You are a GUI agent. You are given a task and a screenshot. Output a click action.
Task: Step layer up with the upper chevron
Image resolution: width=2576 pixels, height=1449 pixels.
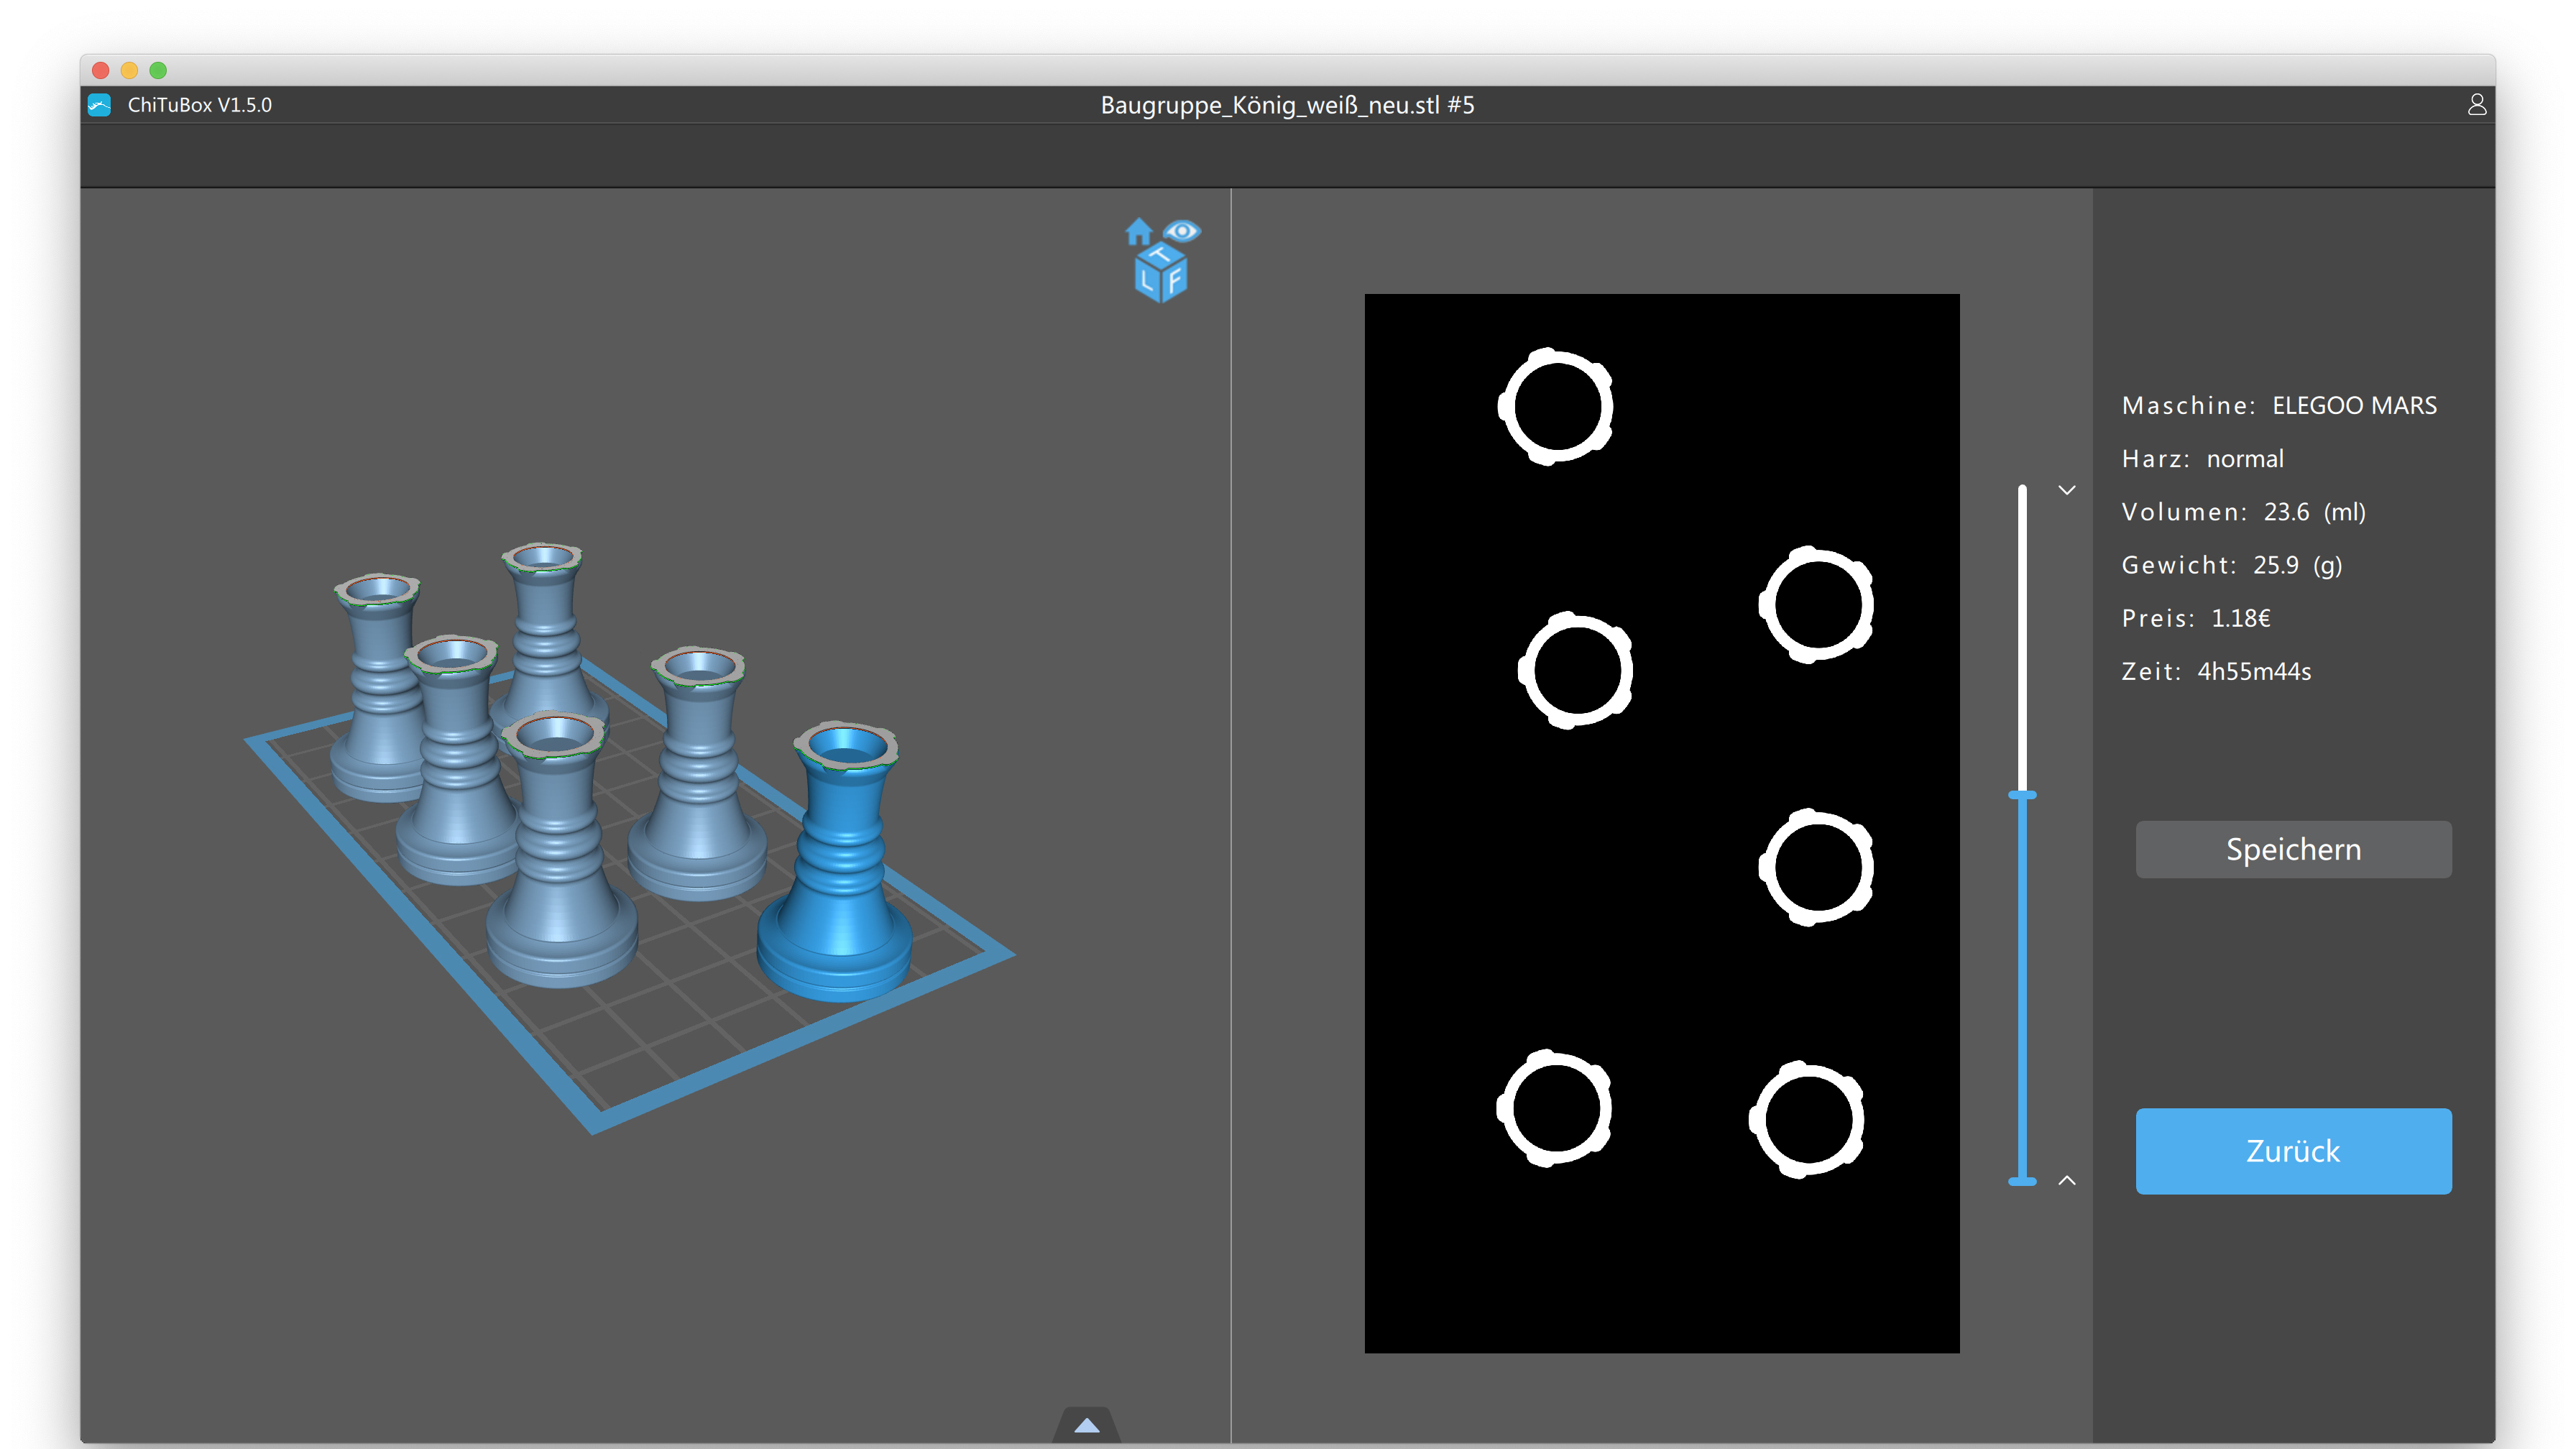pyautogui.click(x=2067, y=490)
